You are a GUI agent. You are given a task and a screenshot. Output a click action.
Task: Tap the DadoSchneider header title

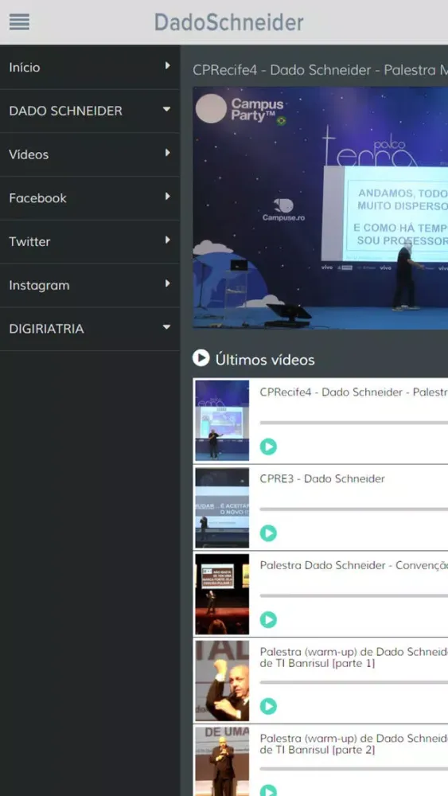(229, 22)
